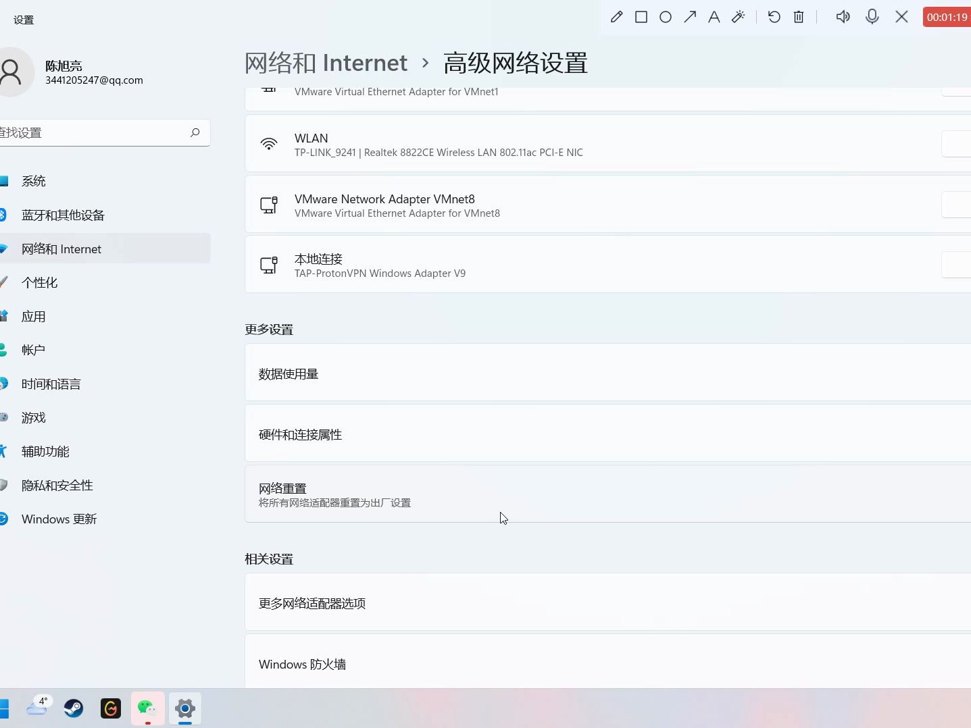This screenshot has width=971, height=728.
Task: Open 应用 settings category
Action: point(105,316)
